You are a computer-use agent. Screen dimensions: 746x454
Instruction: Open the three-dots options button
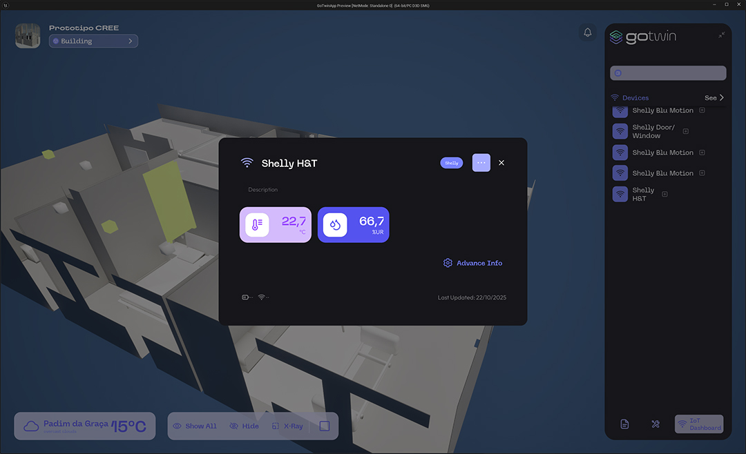click(x=481, y=163)
